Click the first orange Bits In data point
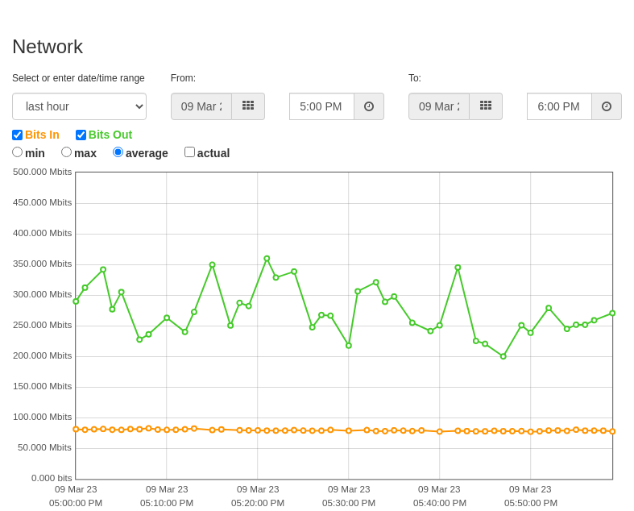 76,430
